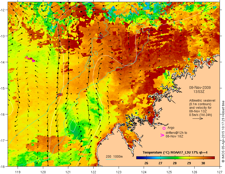The width and height of the screenshot is (225, 174).
Task: Click the longitude axis label 126
Action: [194, 172]
